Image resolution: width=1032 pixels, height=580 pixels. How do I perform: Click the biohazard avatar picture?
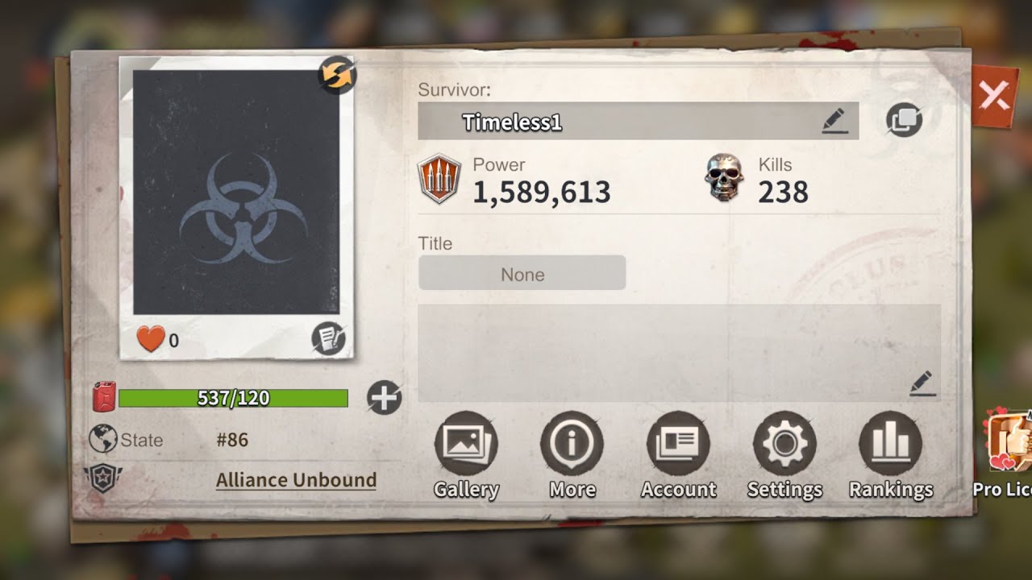click(236, 192)
